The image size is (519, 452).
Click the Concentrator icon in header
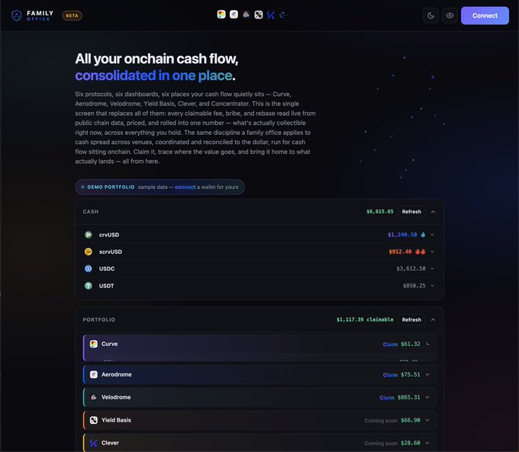click(283, 15)
